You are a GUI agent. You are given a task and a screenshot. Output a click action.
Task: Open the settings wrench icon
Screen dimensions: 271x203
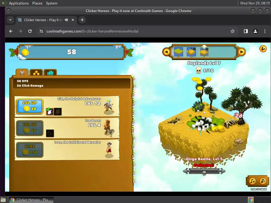[263, 49]
